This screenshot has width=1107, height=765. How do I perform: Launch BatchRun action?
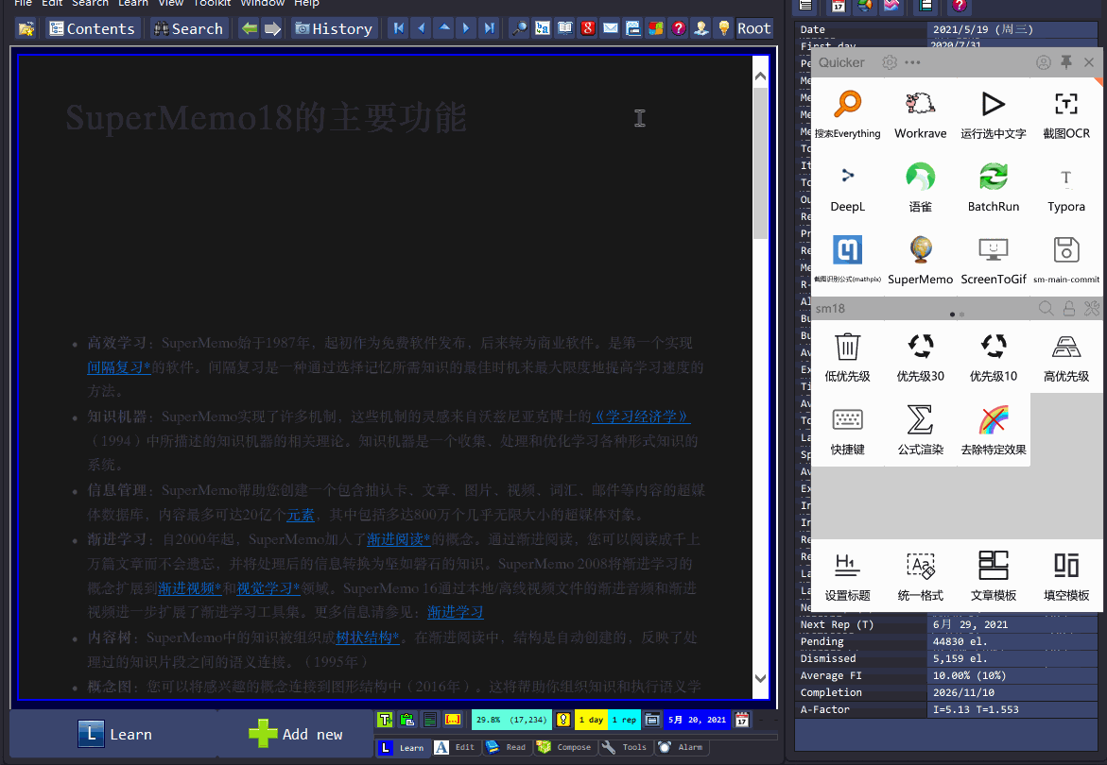tap(994, 188)
